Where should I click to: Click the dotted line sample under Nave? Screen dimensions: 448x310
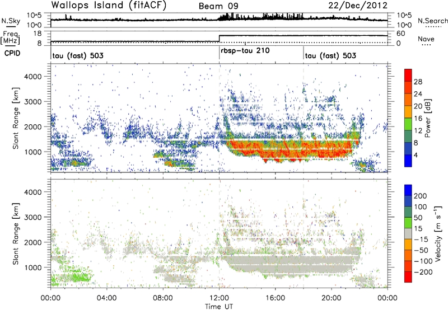[426, 45]
